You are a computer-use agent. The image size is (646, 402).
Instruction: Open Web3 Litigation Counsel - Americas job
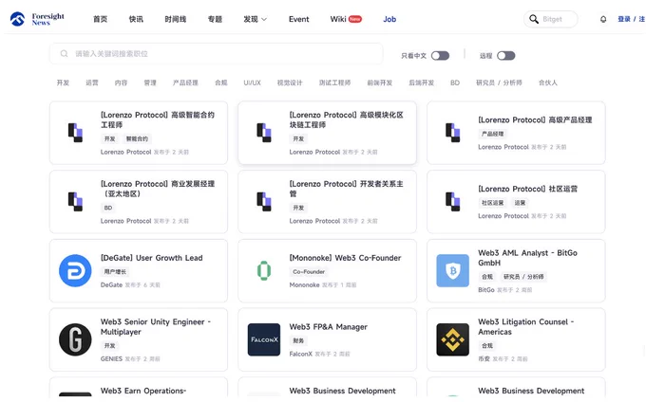pos(526,327)
